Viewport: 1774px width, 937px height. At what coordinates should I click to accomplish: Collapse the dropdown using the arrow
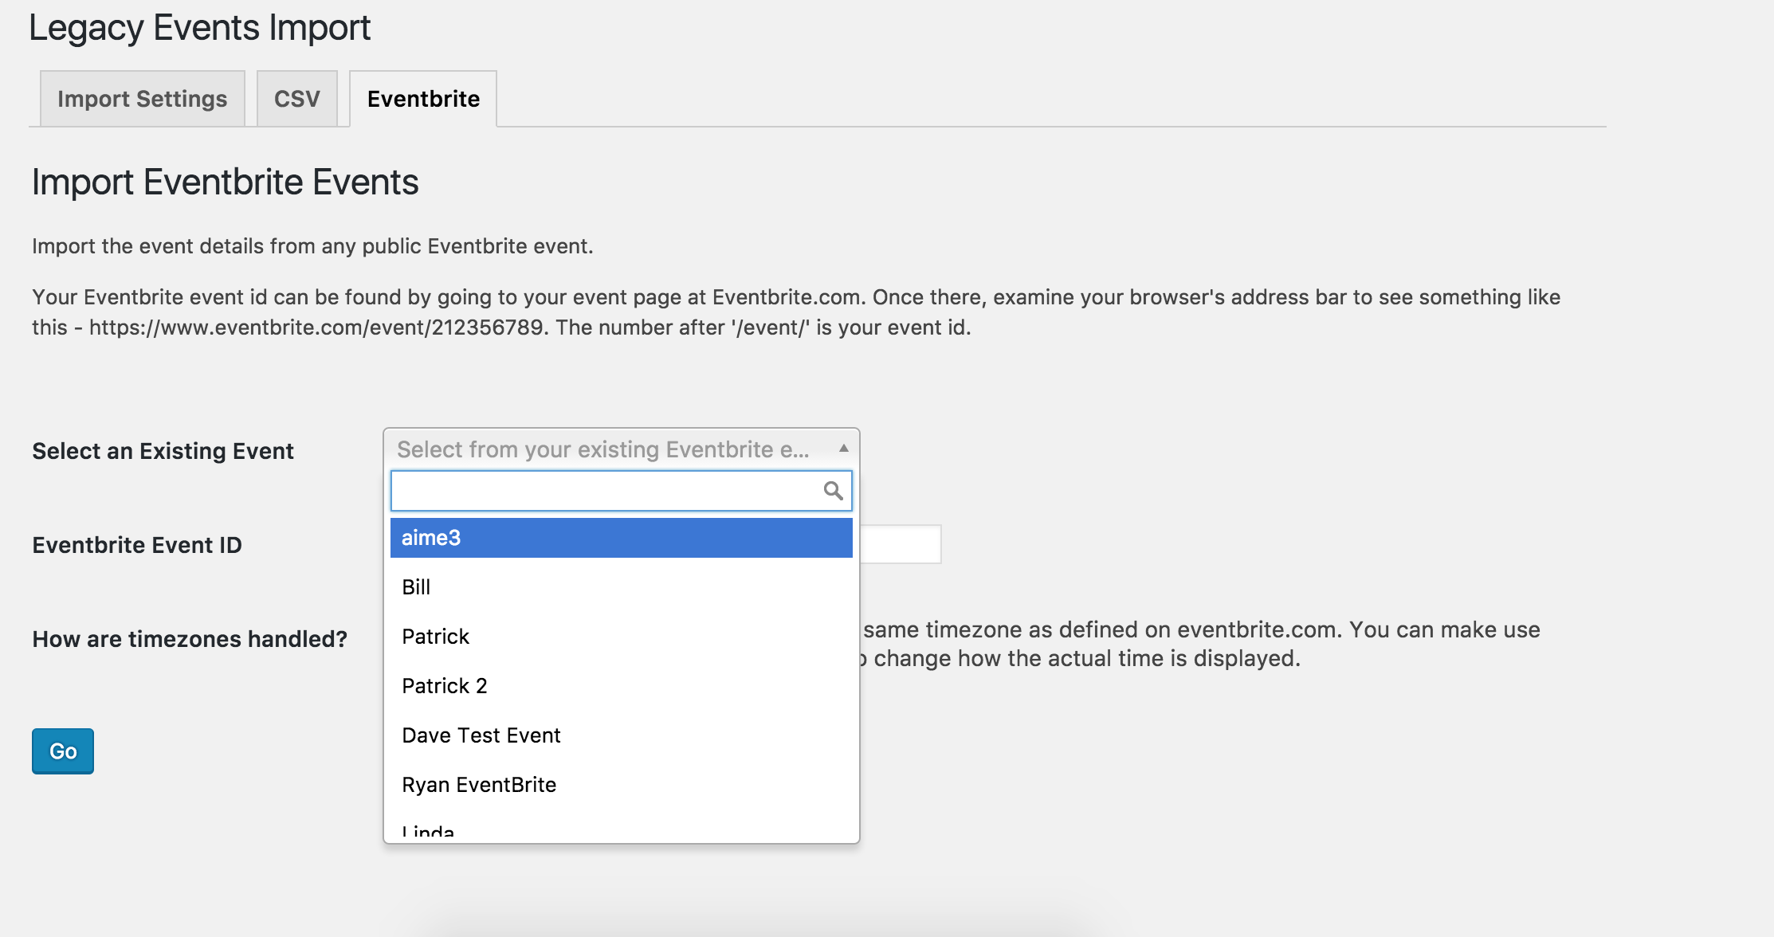pyautogui.click(x=843, y=449)
